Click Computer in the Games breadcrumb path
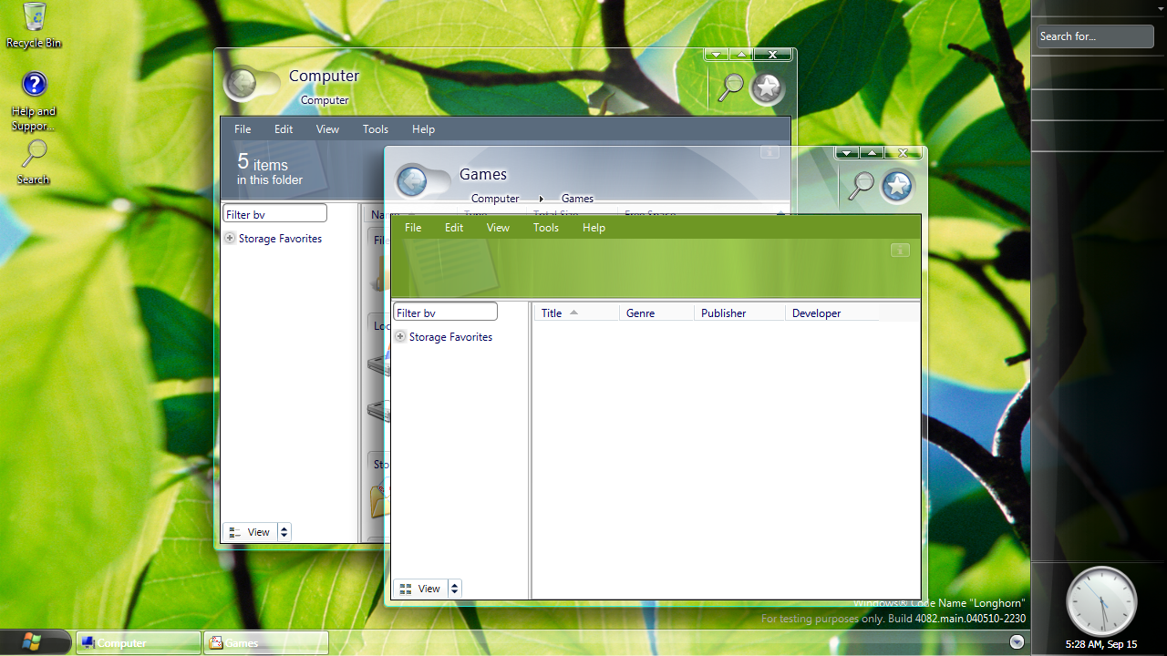 [495, 199]
